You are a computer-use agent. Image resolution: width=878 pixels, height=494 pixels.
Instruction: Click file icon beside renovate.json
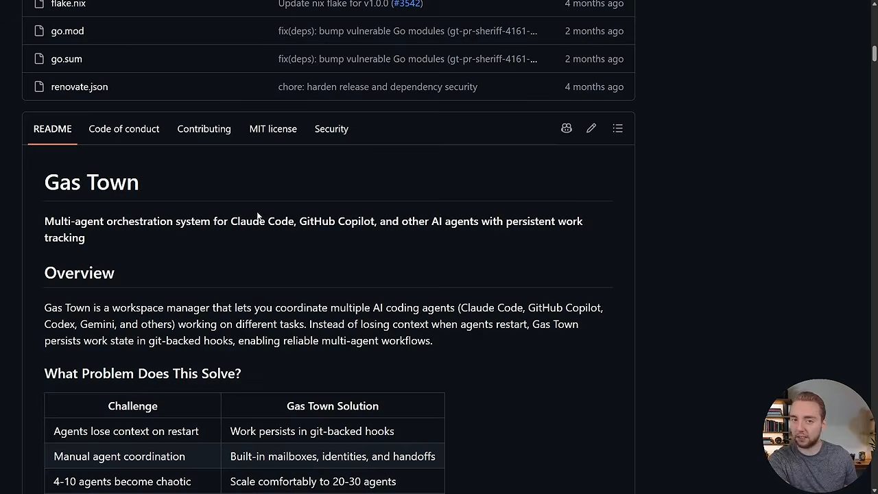click(x=39, y=86)
